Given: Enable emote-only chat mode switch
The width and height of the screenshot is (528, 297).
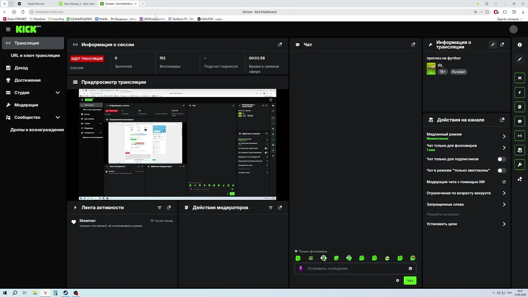Looking at the screenshot, I should pyautogui.click(x=502, y=170).
